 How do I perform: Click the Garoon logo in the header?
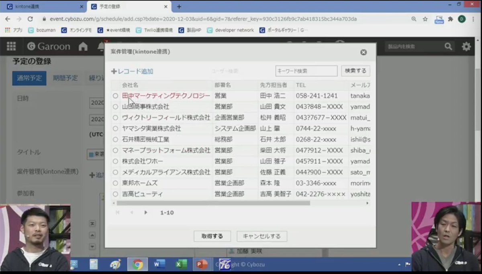[x=49, y=47]
